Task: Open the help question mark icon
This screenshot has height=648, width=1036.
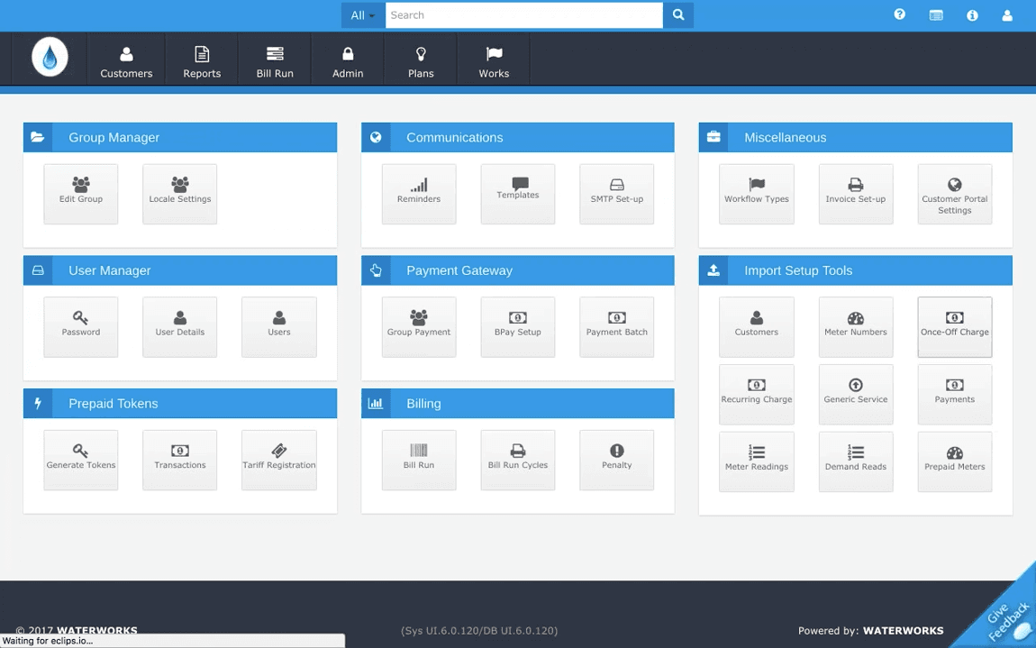Action: [x=899, y=14]
